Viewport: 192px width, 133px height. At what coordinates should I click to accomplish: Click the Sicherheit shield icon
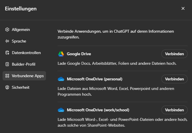click(x=7, y=87)
